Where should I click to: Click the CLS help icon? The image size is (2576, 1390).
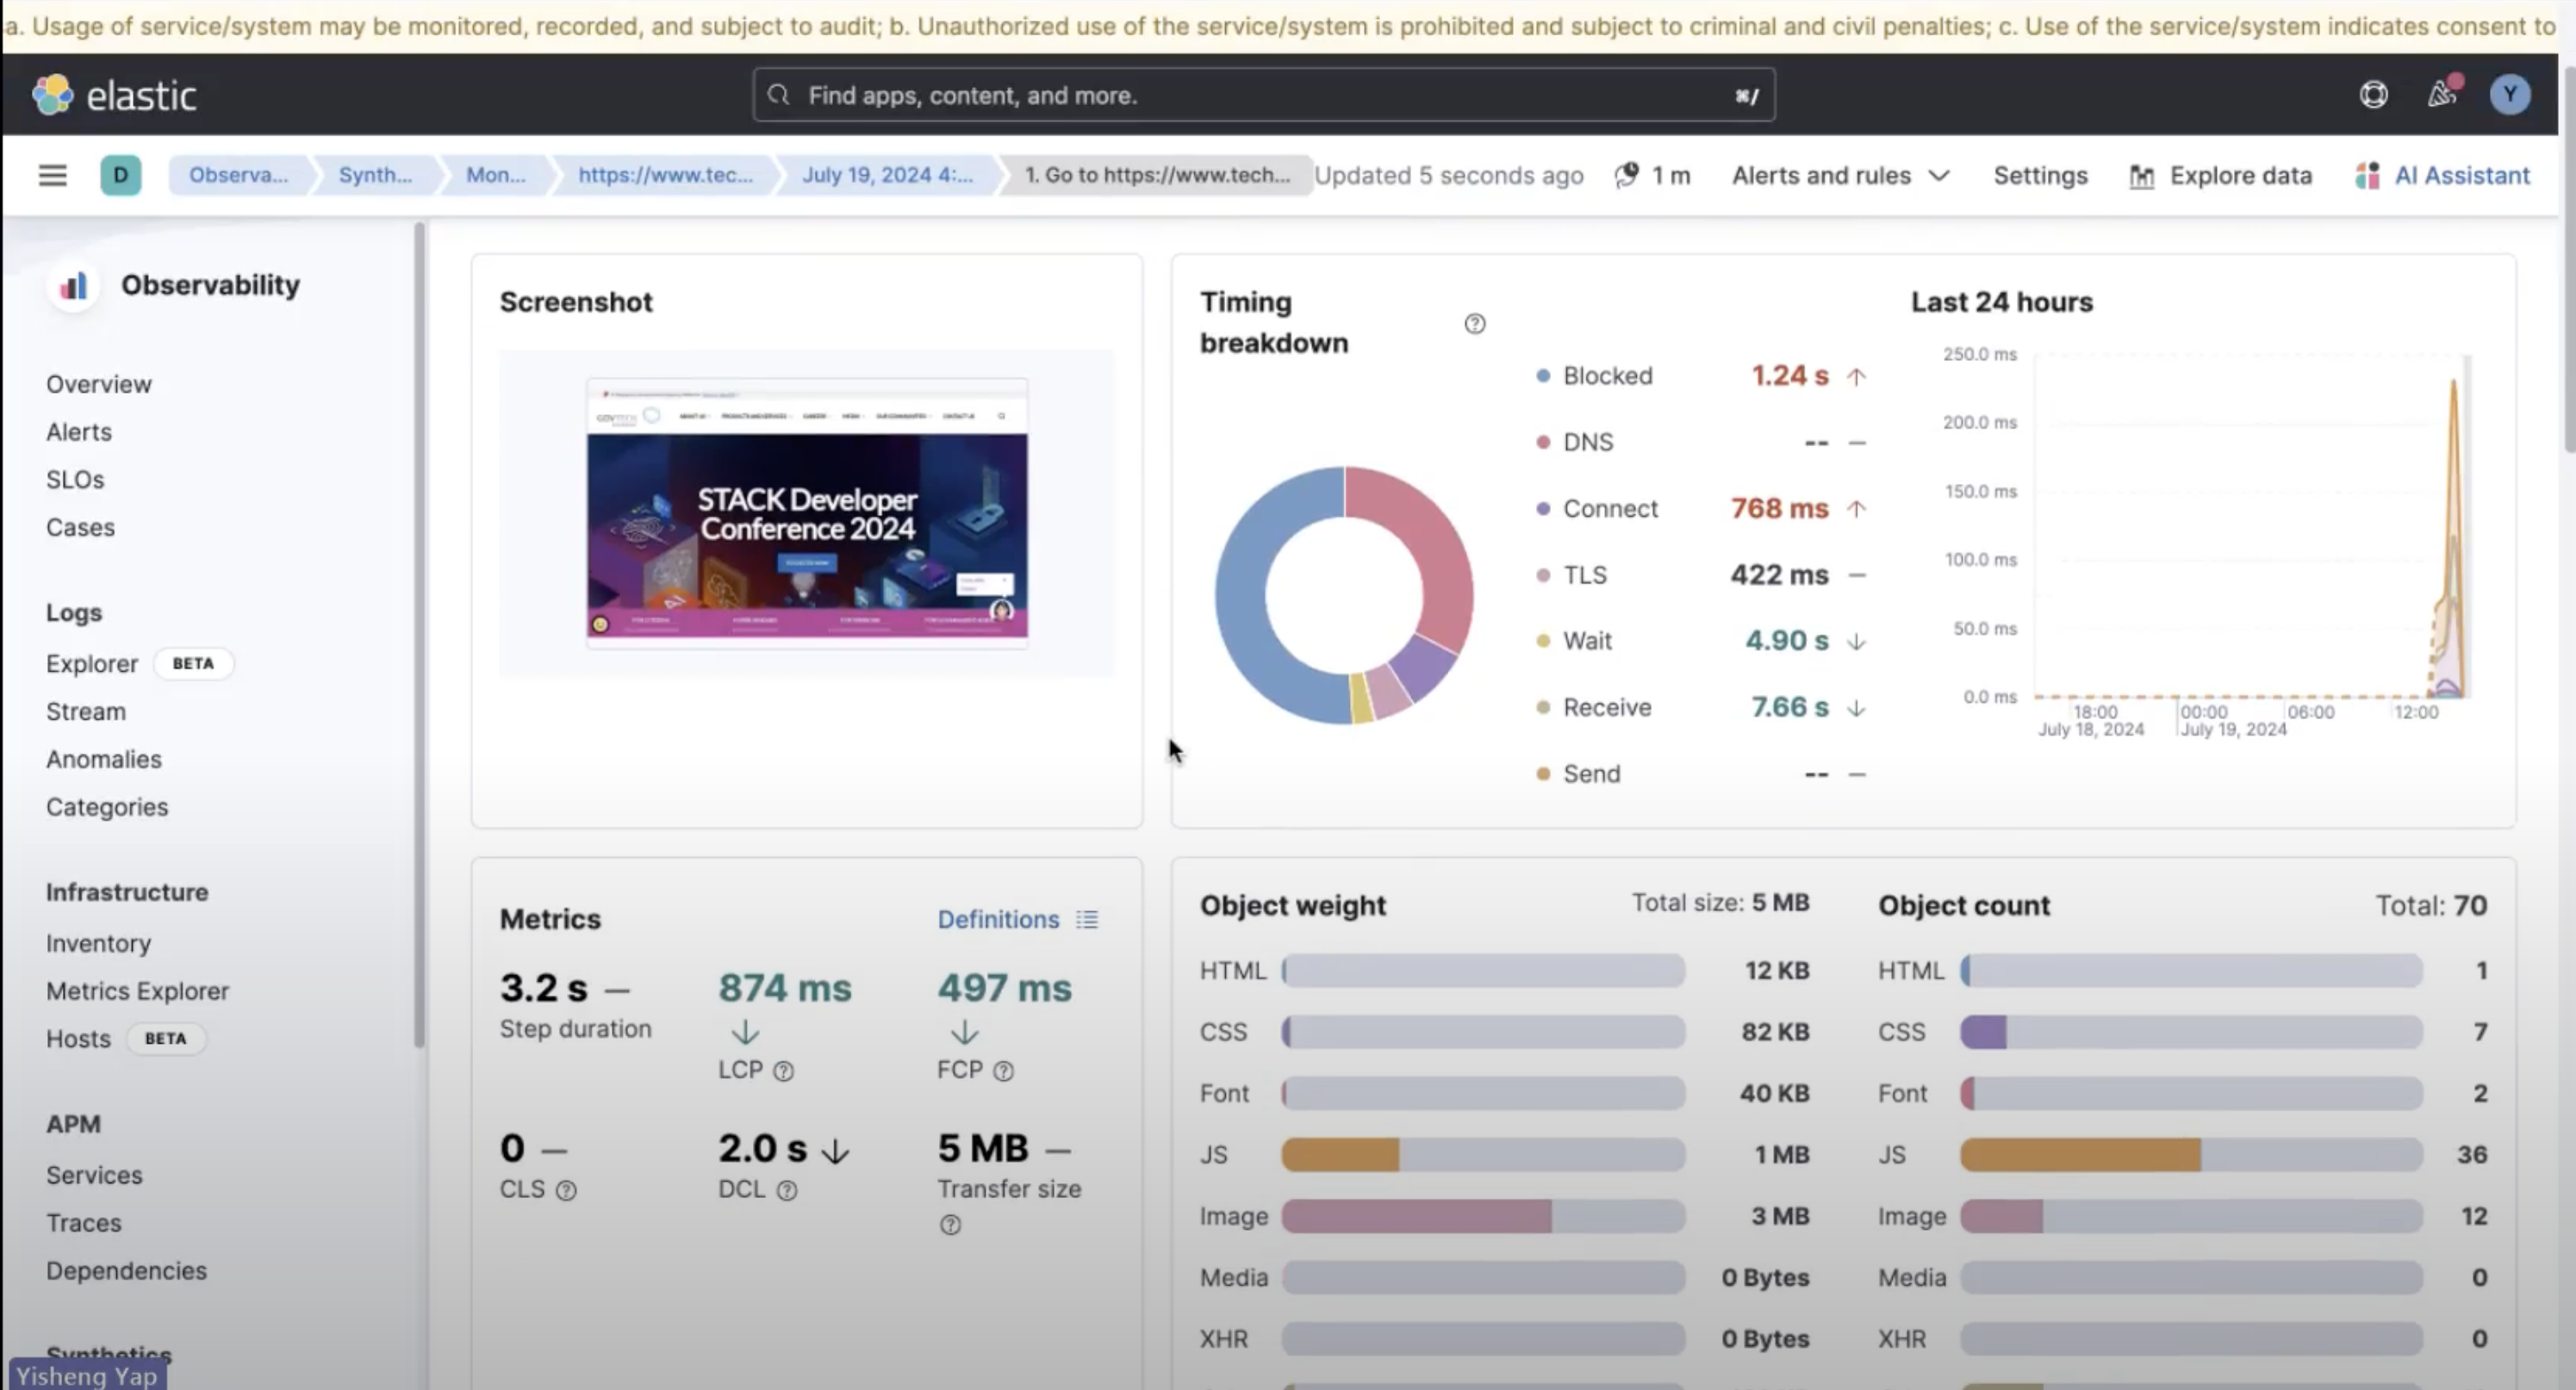[566, 1190]
